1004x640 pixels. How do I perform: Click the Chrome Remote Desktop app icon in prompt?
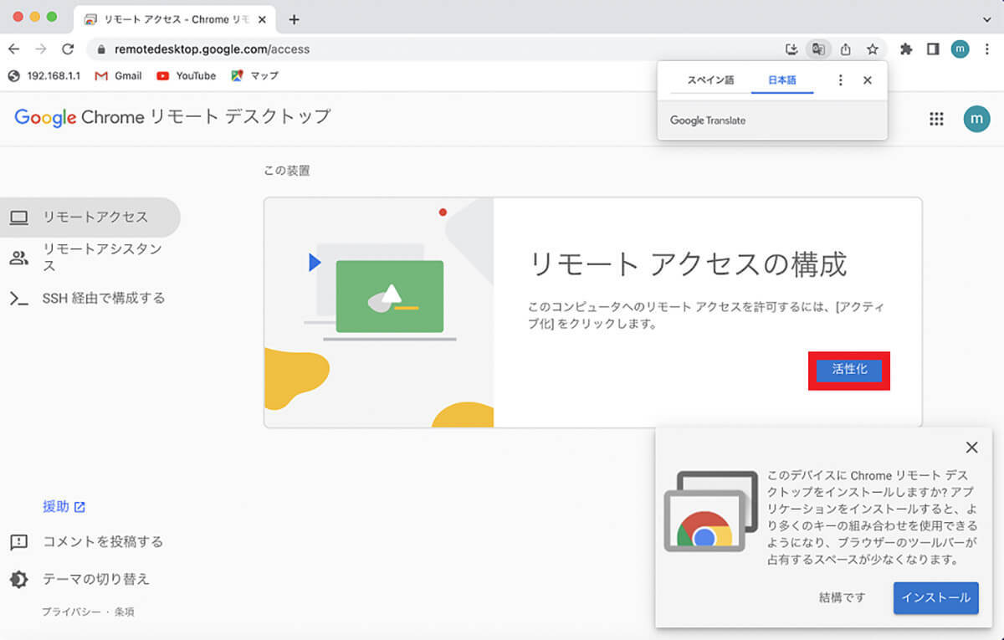click(x=709, y=511)
